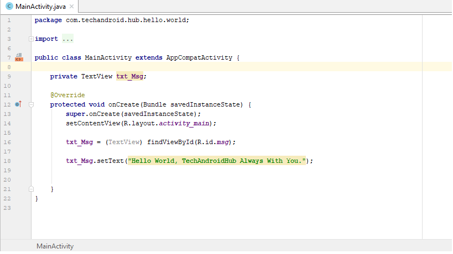453x254 pixels.
Task: Click MainActivity in the bottom breadcrumb bar
Action: coord(55,246)
